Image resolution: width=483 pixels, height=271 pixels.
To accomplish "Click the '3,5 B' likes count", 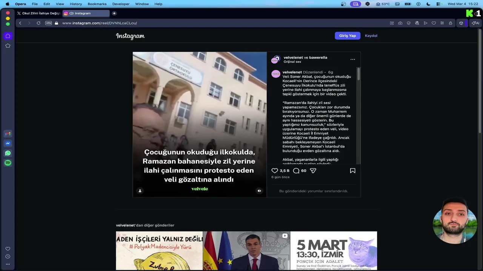I will [x=285, y=171].
